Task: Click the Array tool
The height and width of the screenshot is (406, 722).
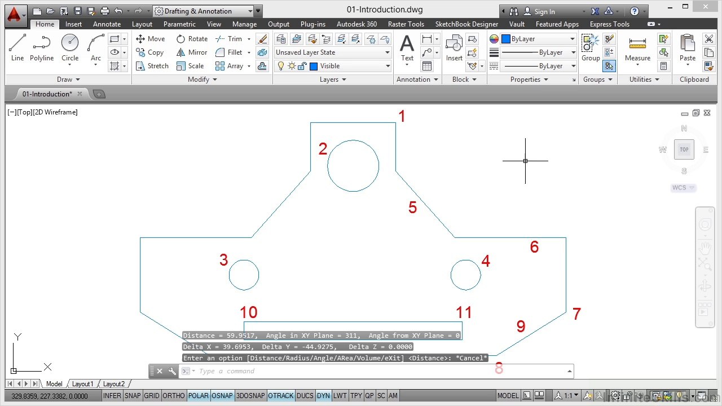Action: pos(230,66)
